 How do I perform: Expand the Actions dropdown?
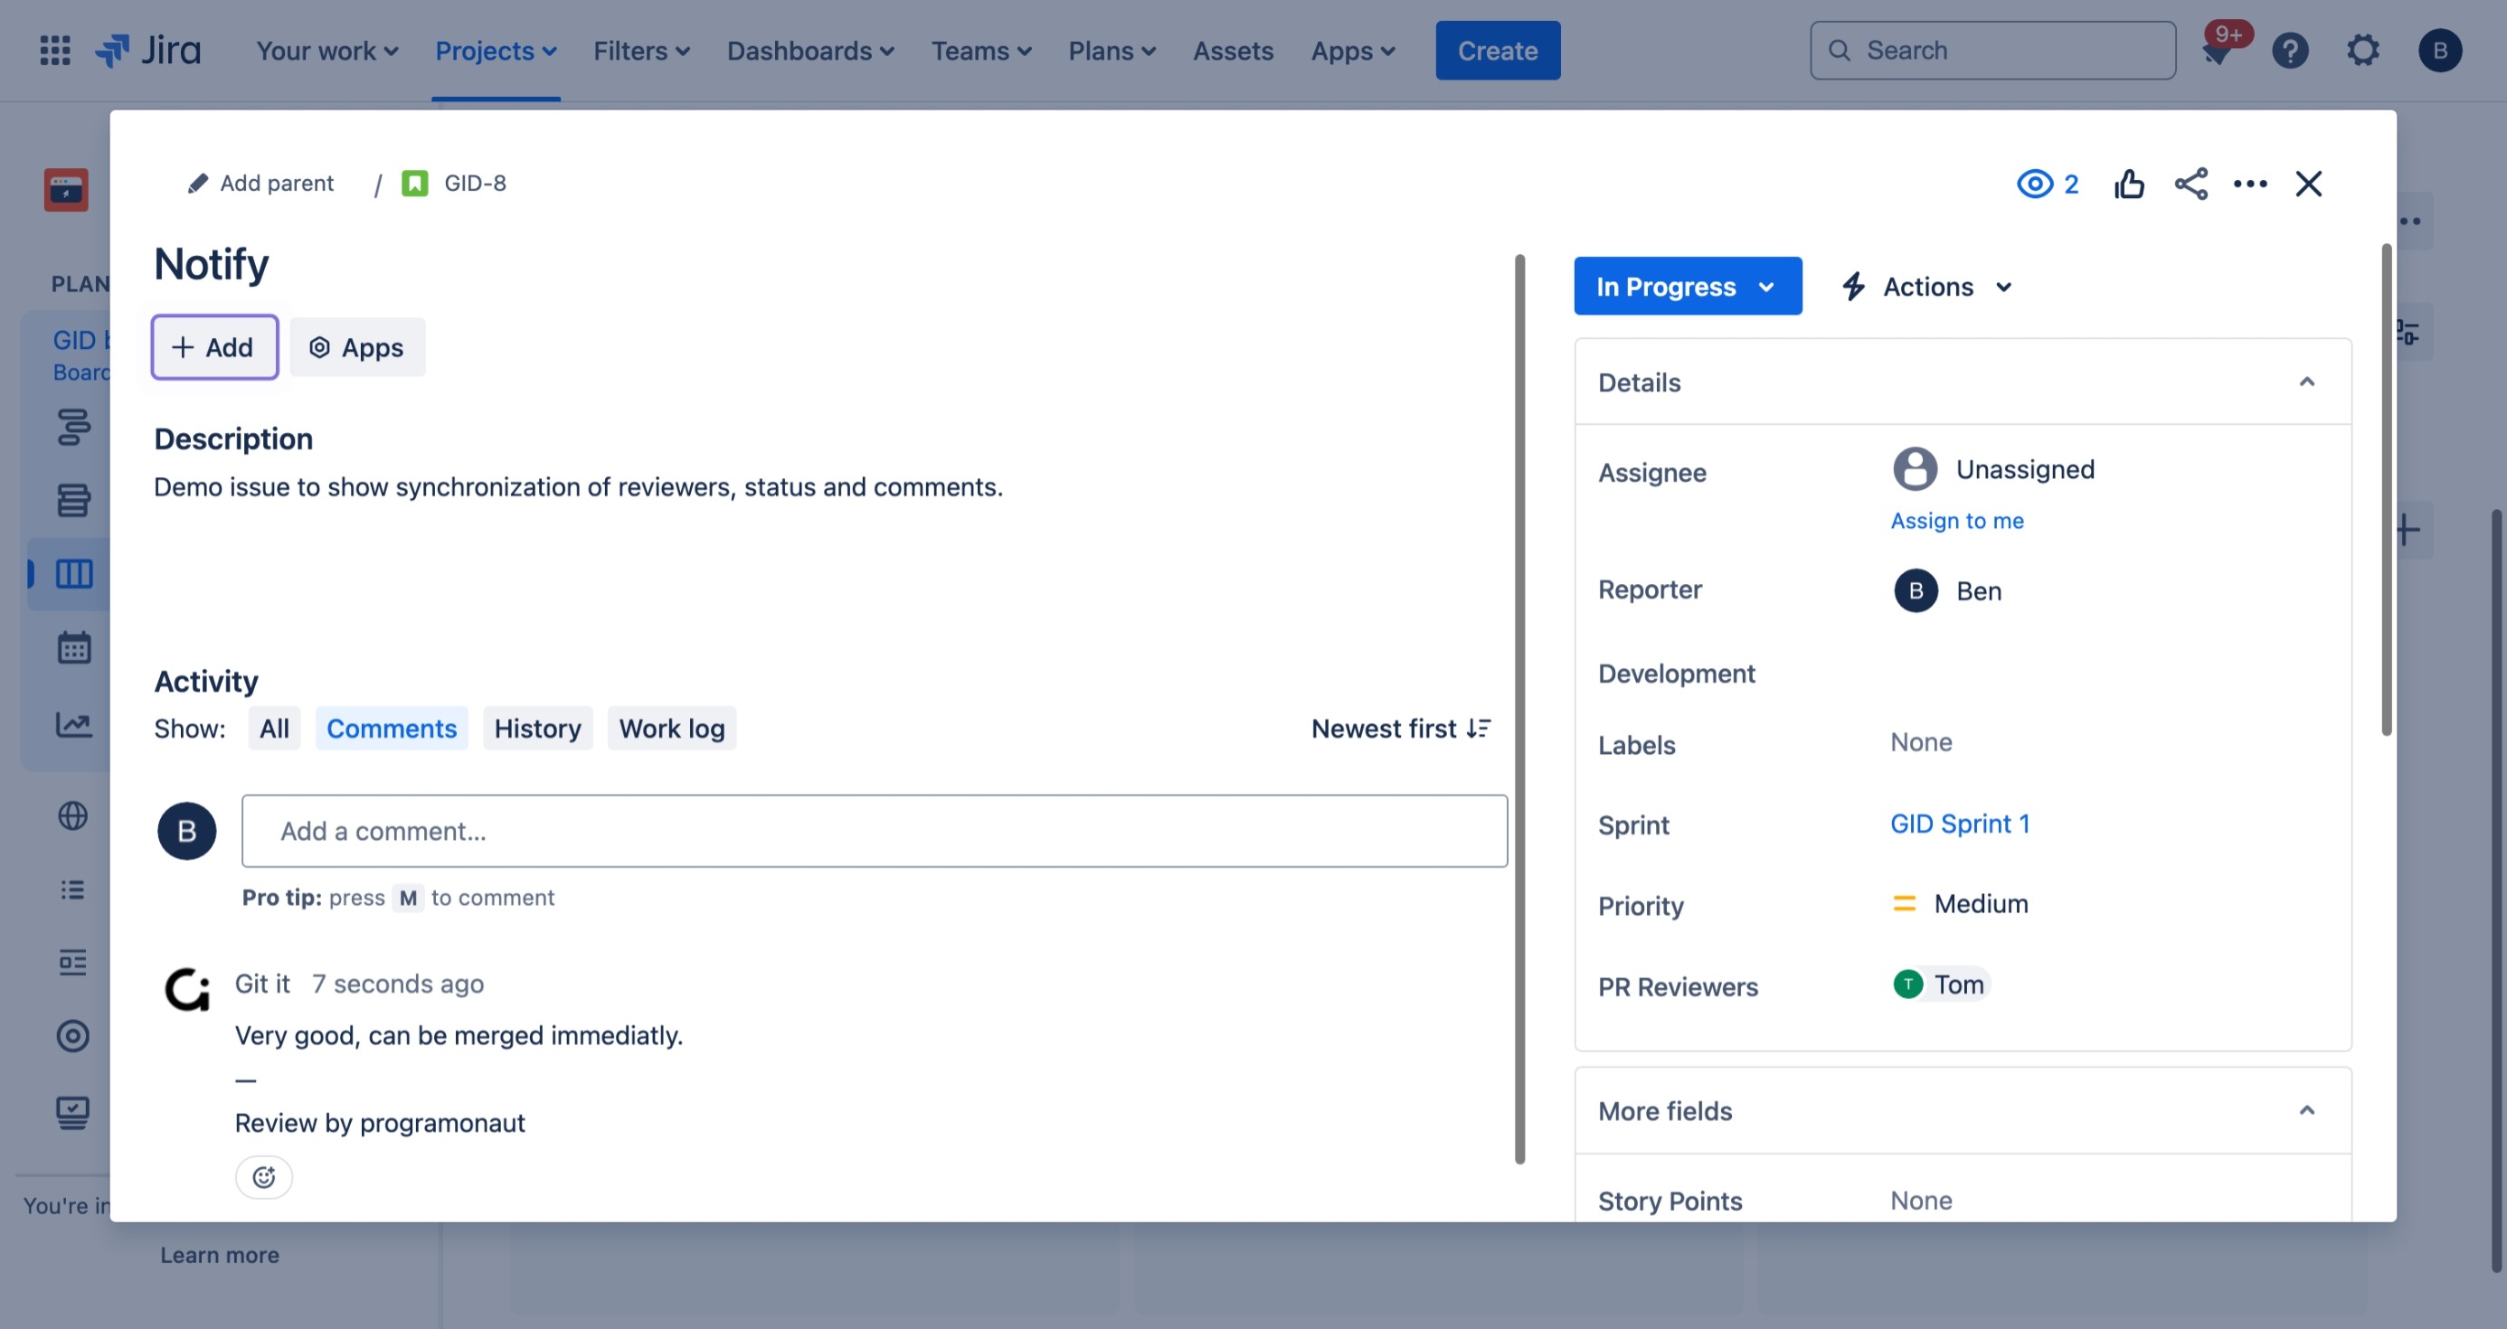point(1927,286)
